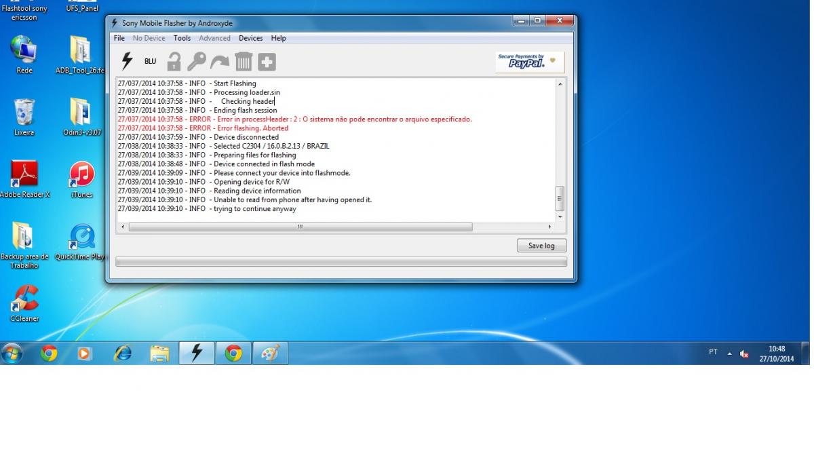Click log line 'Preparing files for flashing'
The image size is (814, 458).
click(x=207, y=155)
